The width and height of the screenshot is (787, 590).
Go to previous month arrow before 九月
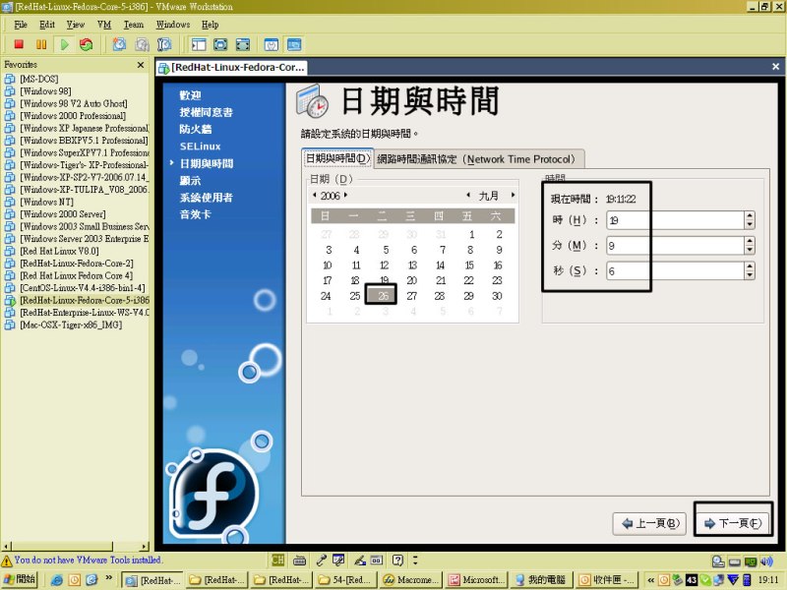point(468,195)
